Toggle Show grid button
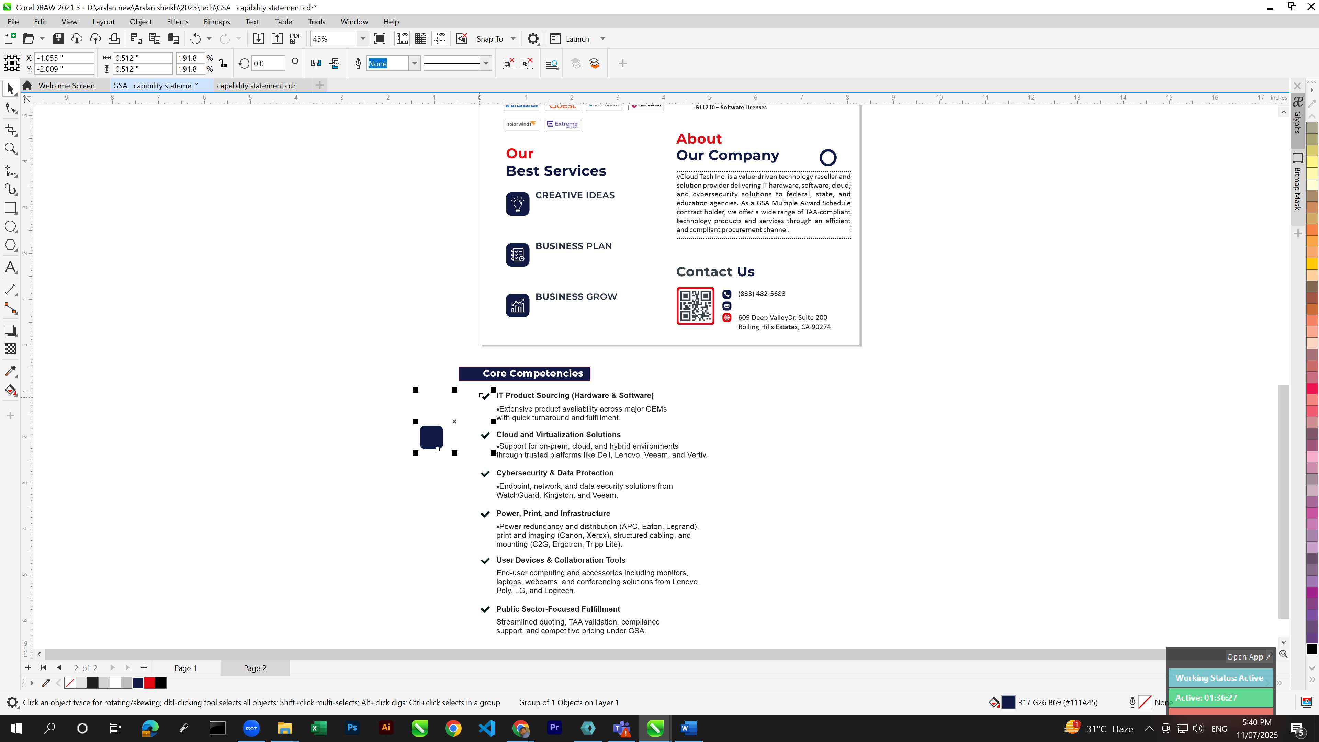This screenshot has height=742, width=1319. [x=421, y=39]
